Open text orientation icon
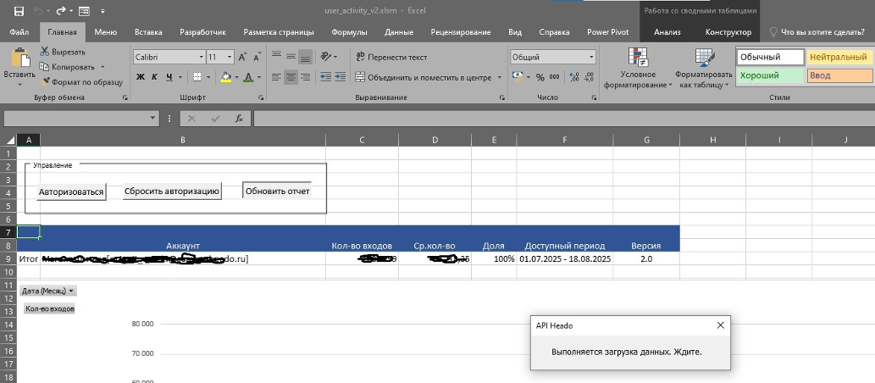This screenshot has height=383, width=875. tap(326, 57)
